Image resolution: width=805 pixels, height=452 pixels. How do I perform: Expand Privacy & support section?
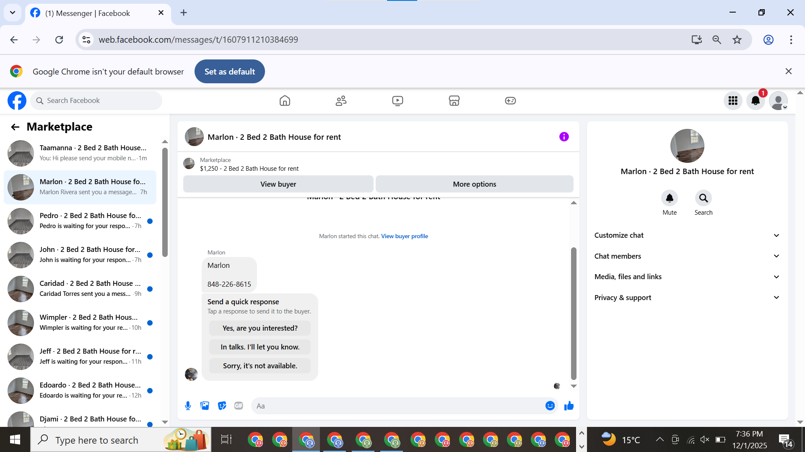tap(687, 298)
